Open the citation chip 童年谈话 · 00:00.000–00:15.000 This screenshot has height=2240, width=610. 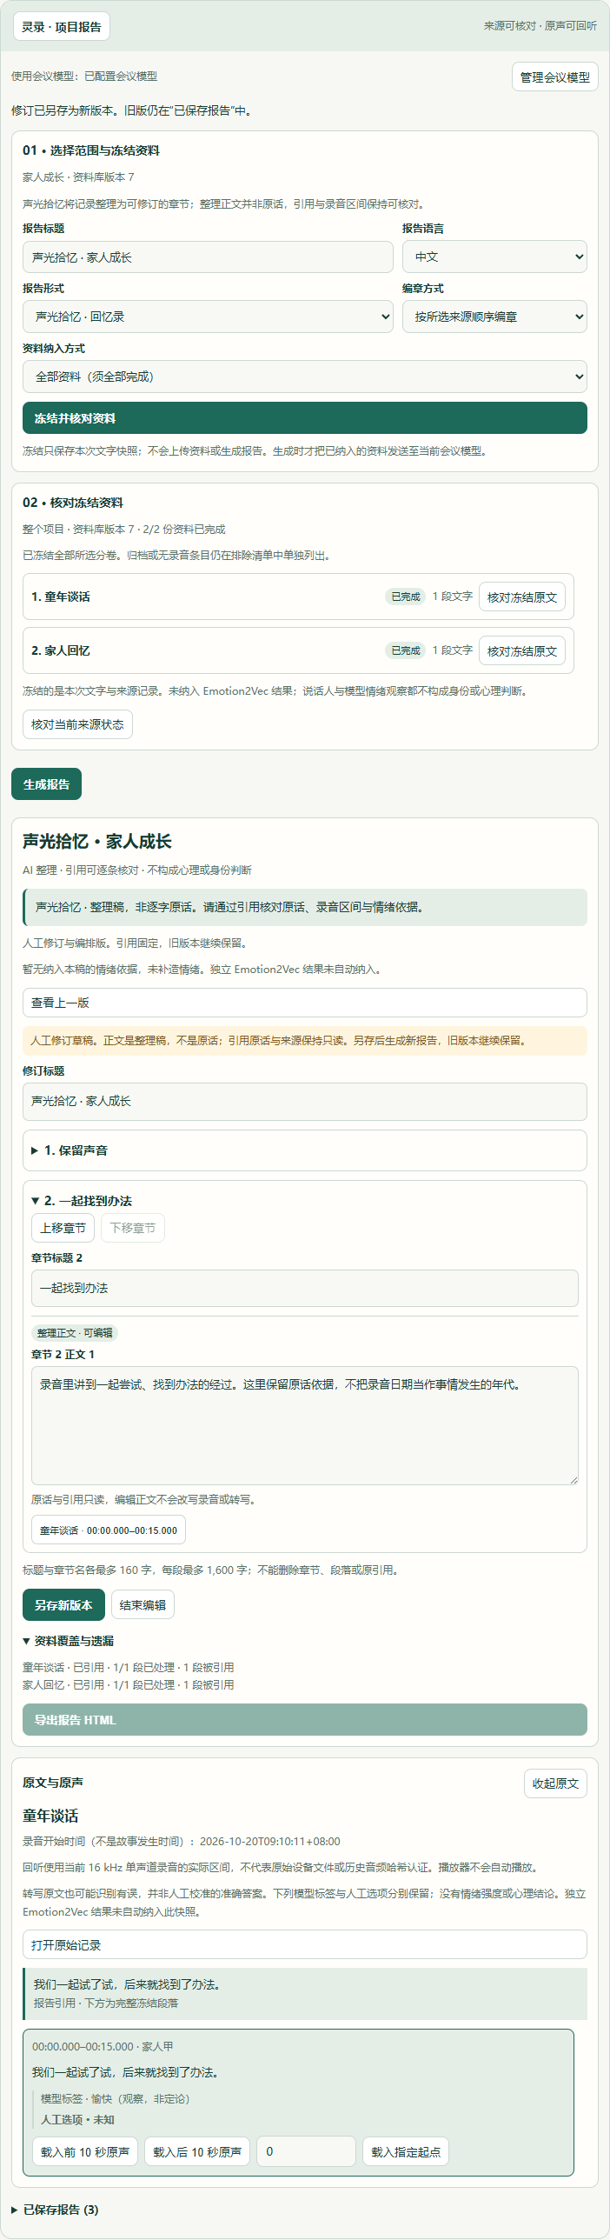pyautogui.click(x=109, y=1530)
